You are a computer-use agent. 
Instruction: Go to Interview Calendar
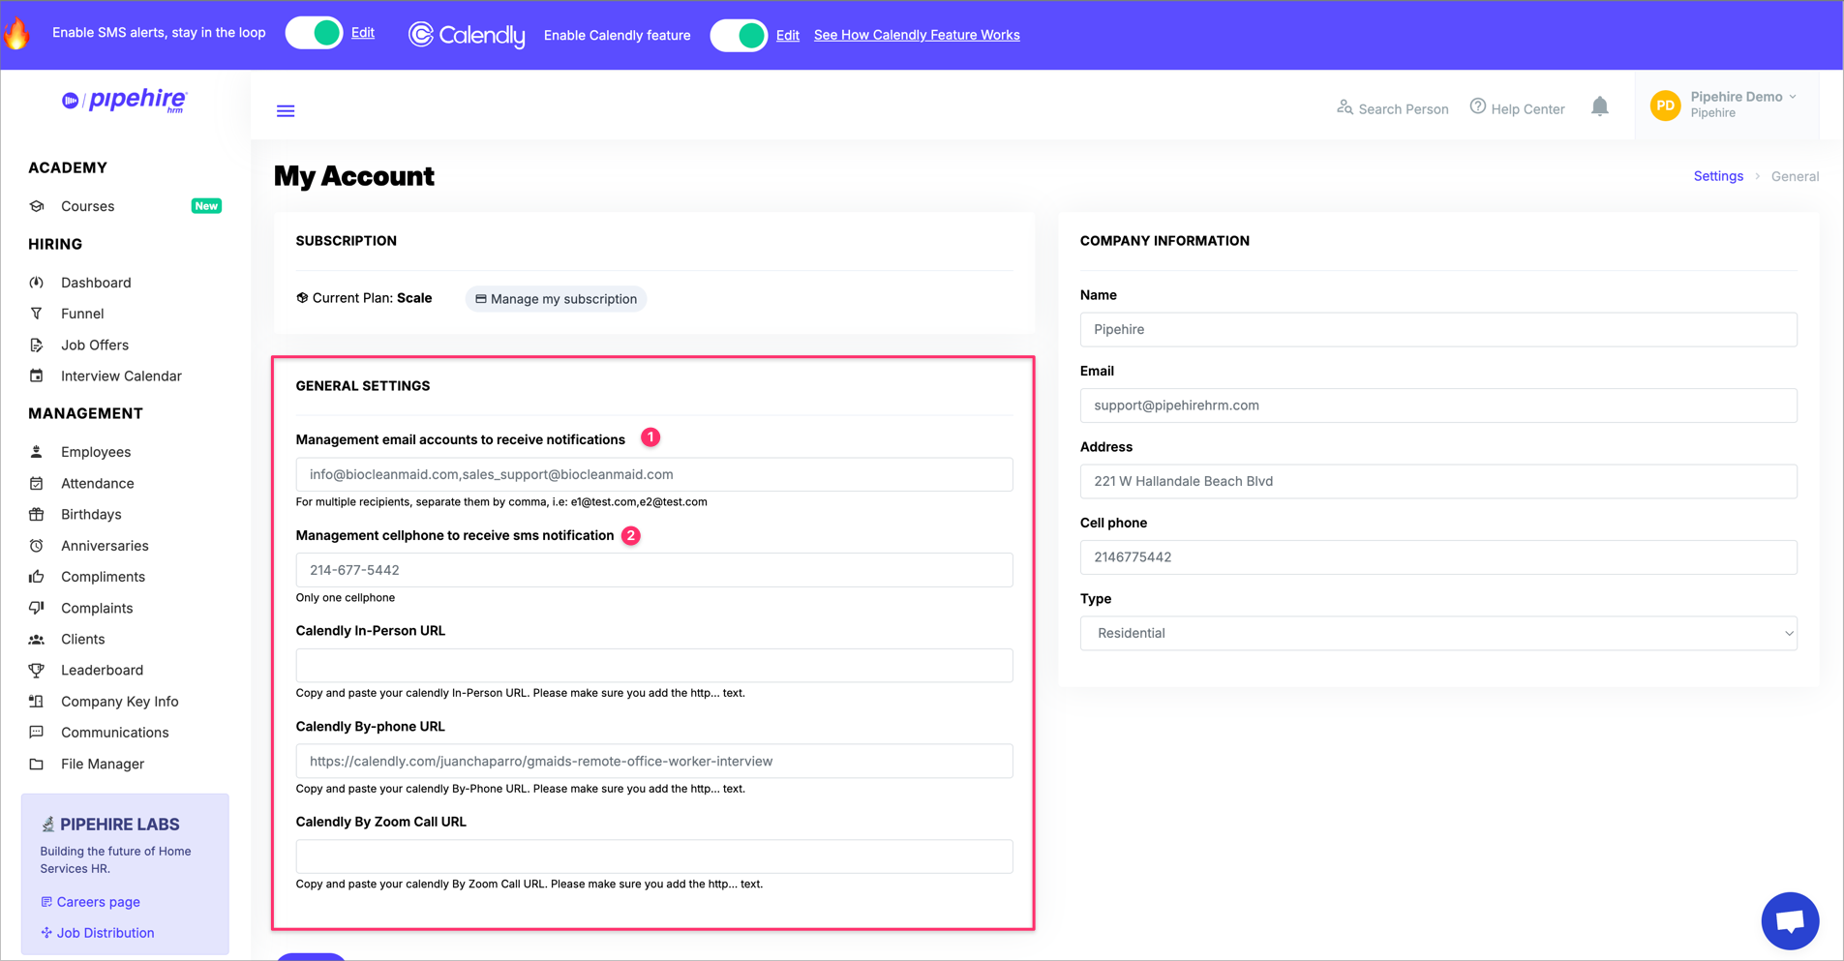click(x=121, y=375)
